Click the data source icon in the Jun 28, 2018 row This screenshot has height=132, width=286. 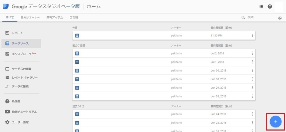tap(77, 96)
